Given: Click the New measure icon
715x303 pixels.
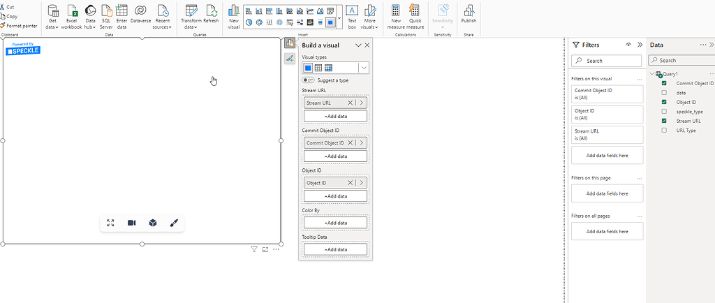Looking at the screenshot, I should pyautogui.click(x=396, y=11).
